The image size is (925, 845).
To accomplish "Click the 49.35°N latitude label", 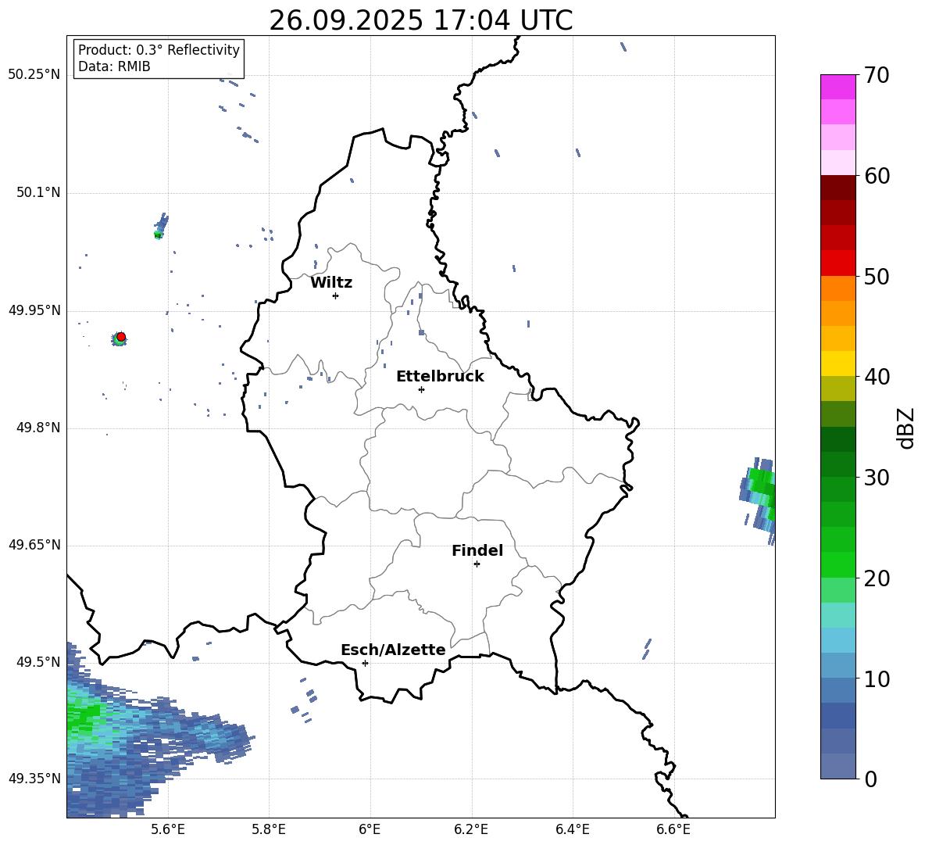I will coord(34,779).
